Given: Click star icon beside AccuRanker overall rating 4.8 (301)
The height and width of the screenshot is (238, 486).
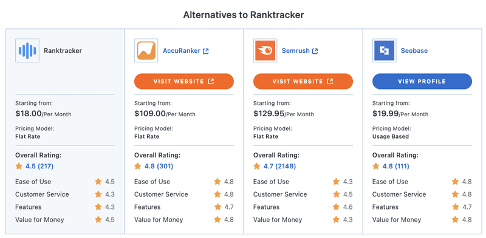Looking at the screenshot, I should click(x=138, y=167).
